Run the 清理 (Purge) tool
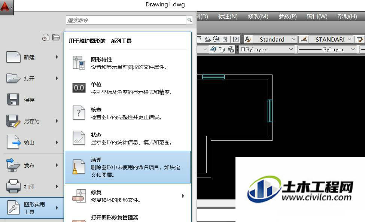The width and height of the screenshot is (365, 222). 128,167
